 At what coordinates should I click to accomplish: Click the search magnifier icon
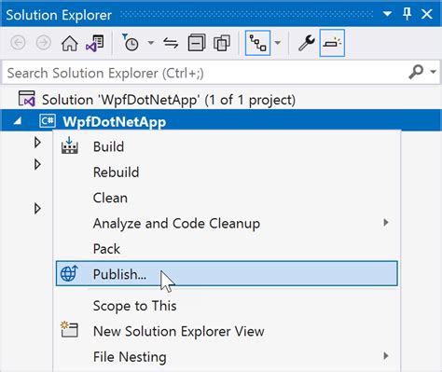point(416,72)
